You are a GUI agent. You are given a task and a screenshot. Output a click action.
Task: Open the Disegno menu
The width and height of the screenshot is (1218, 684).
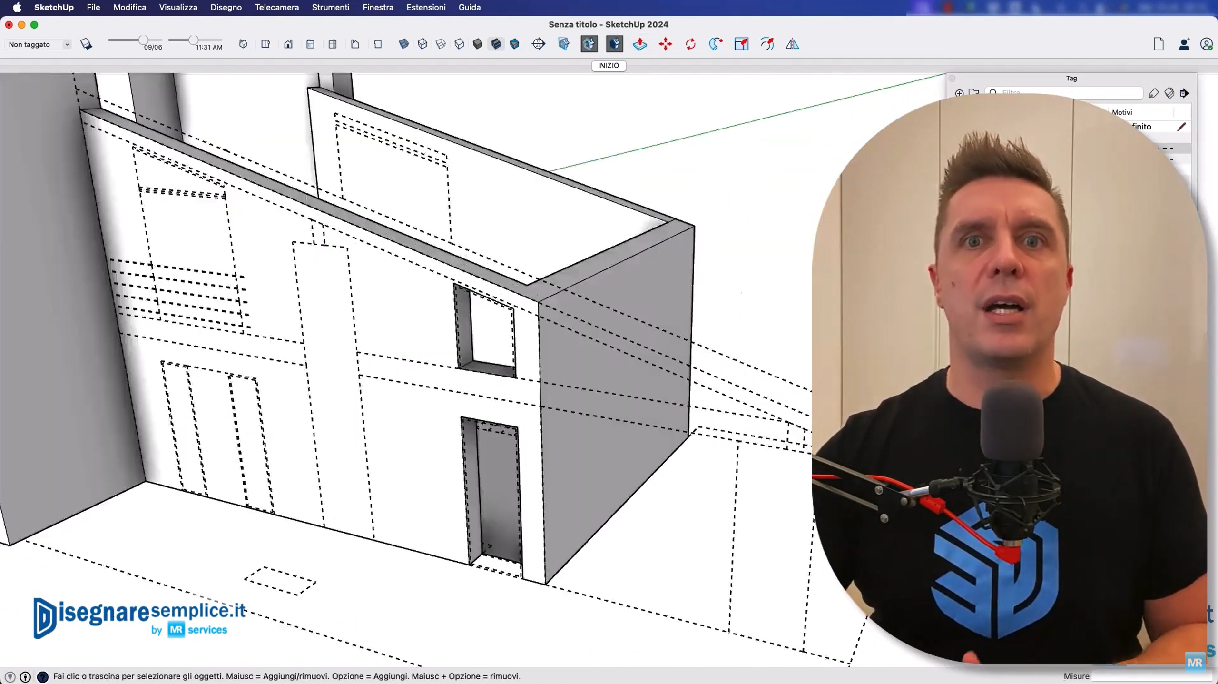click(226, 7)
